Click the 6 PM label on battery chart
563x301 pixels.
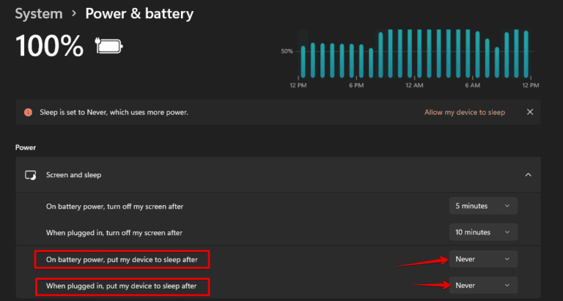pos(356,86)
